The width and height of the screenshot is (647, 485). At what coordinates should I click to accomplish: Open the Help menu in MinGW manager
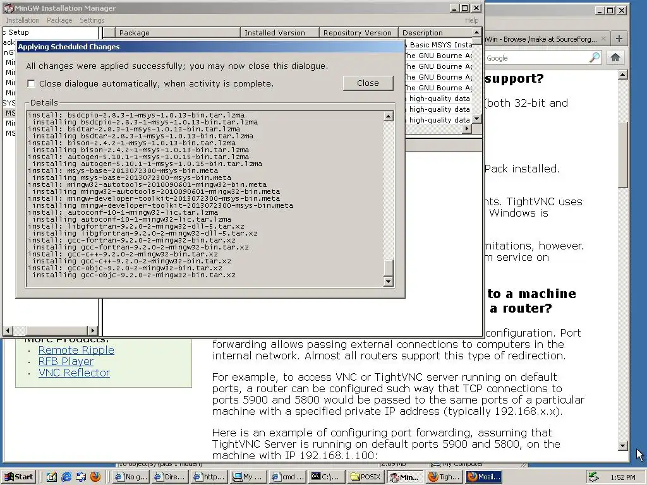471,20
